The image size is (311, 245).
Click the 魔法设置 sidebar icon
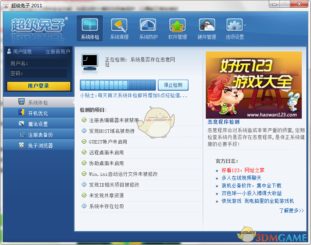[22, 123]
